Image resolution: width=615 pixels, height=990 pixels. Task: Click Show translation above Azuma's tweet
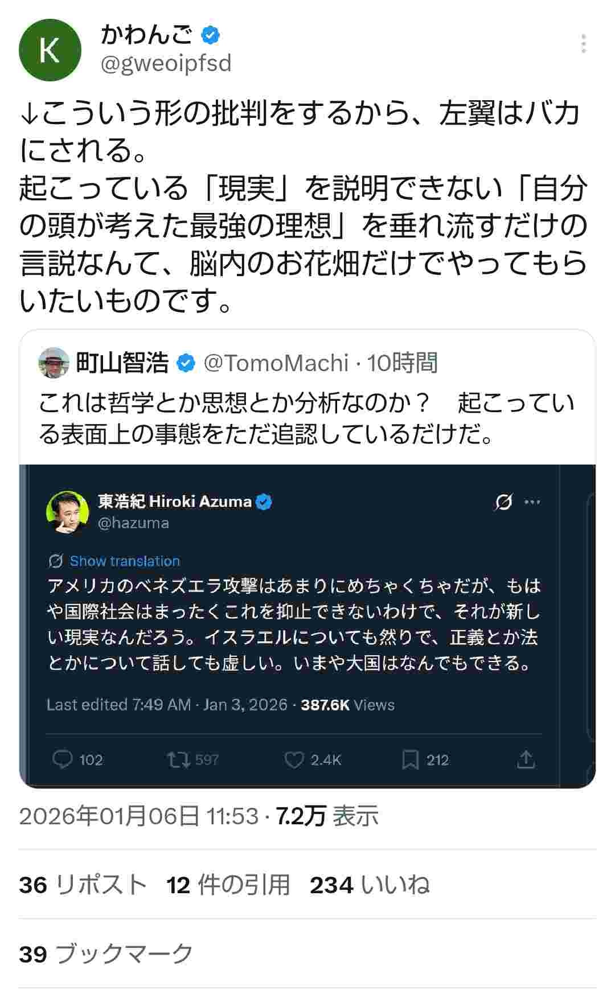point(124,561)
